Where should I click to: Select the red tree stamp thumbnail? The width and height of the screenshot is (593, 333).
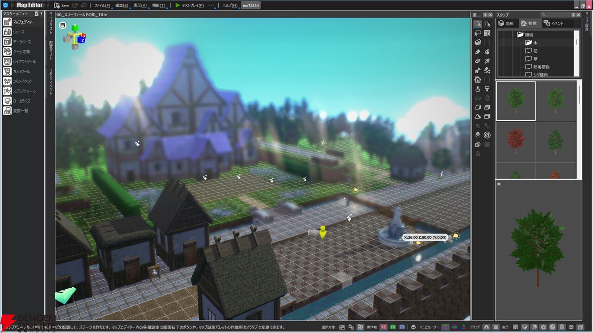point(516,141)
